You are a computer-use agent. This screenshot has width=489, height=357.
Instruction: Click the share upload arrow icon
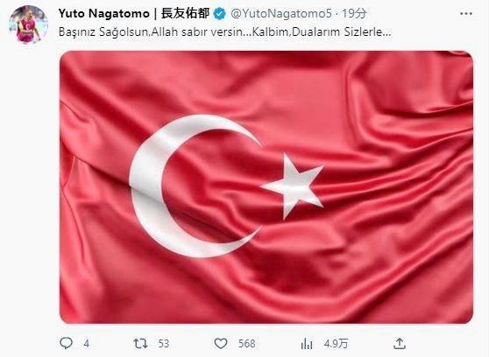coord(400,343)
